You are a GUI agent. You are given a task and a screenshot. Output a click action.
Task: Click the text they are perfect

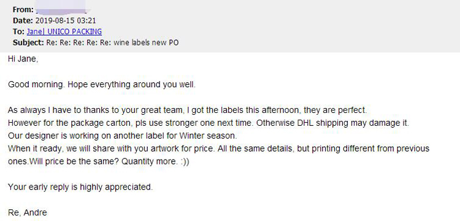click(x=335, y=110)
